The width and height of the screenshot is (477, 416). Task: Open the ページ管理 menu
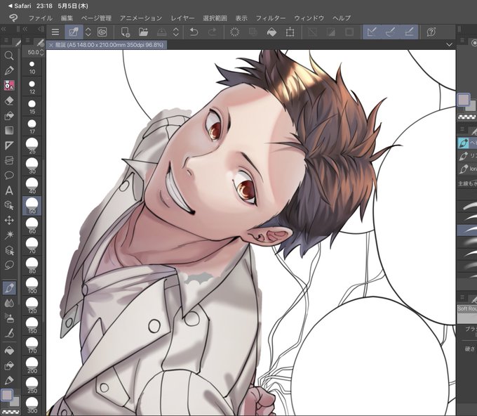tap(96, 18)
